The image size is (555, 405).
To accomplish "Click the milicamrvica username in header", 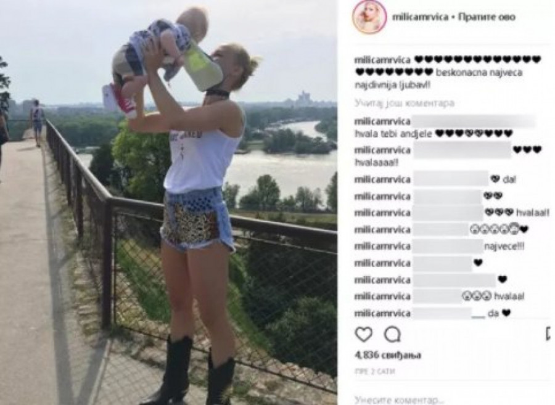I will click(420, 17).
